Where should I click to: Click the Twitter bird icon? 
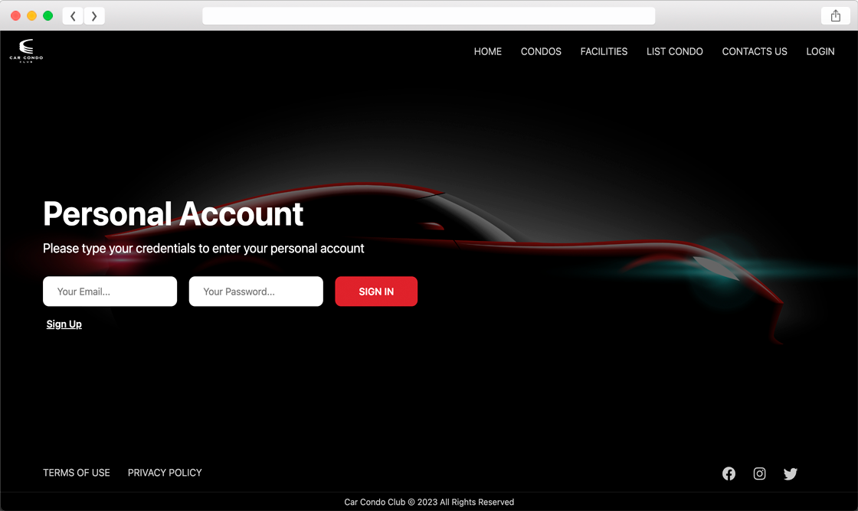coord(791,474)
